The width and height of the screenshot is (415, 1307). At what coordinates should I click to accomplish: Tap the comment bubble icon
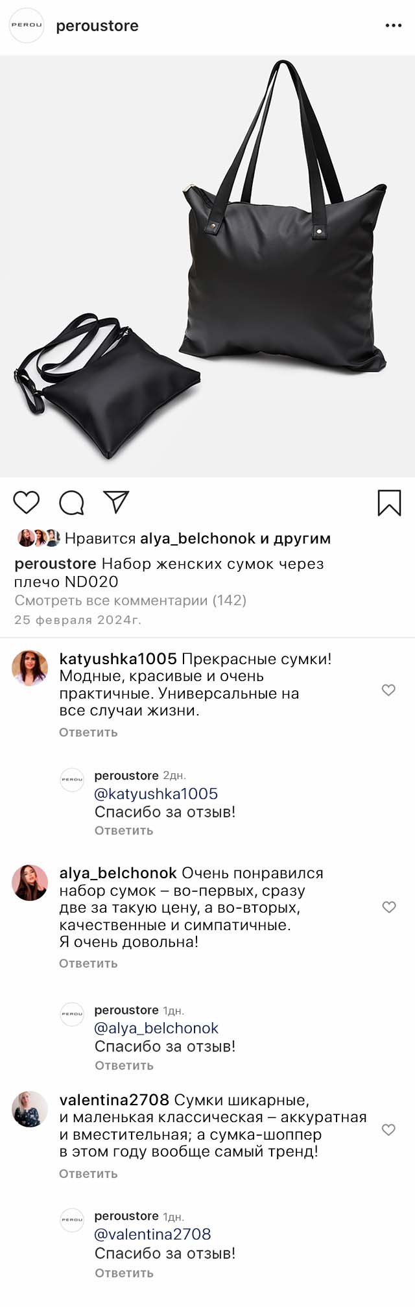coord(71,503)
